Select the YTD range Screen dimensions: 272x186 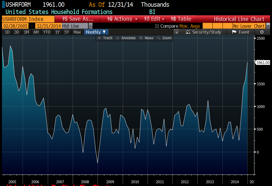click(47, 32)
